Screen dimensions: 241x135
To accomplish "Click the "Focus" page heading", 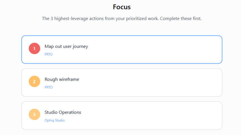I will pyautogui.click(x=122, y=7).
